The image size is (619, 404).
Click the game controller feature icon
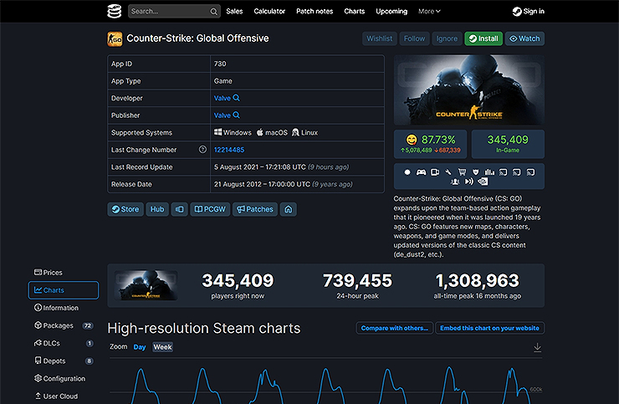click(422, 172)
